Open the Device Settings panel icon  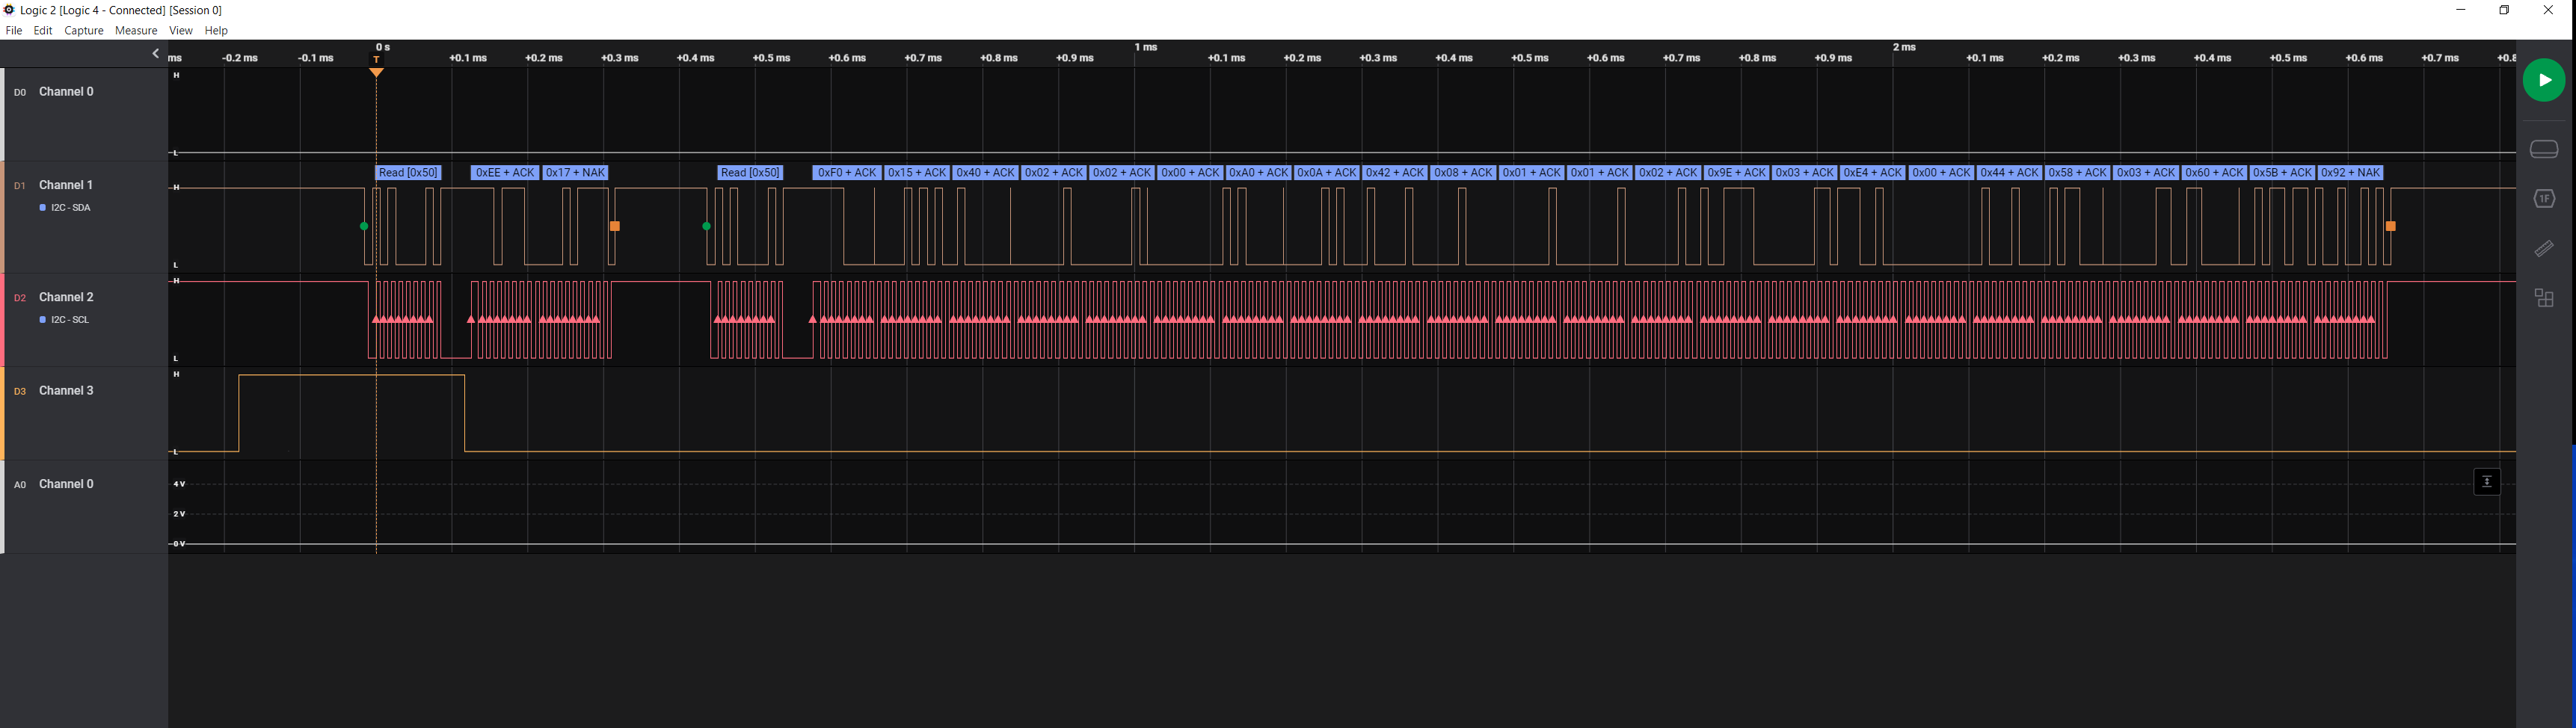(2543, 150)
